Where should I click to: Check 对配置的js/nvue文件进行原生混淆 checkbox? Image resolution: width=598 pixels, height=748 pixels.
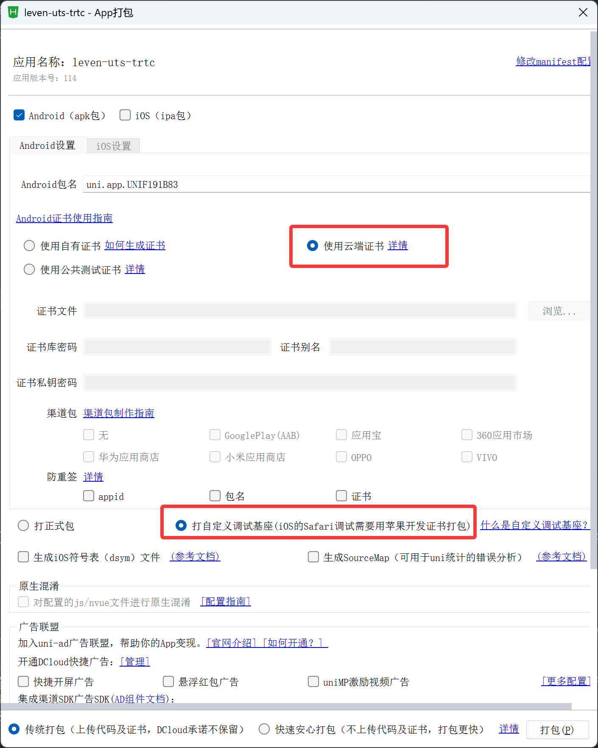tap(23, 602)
